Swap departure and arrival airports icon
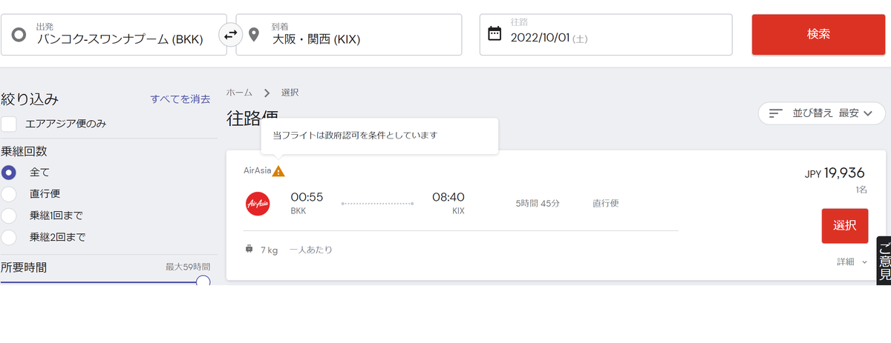The image size is (891, 343). pos(231,34)
